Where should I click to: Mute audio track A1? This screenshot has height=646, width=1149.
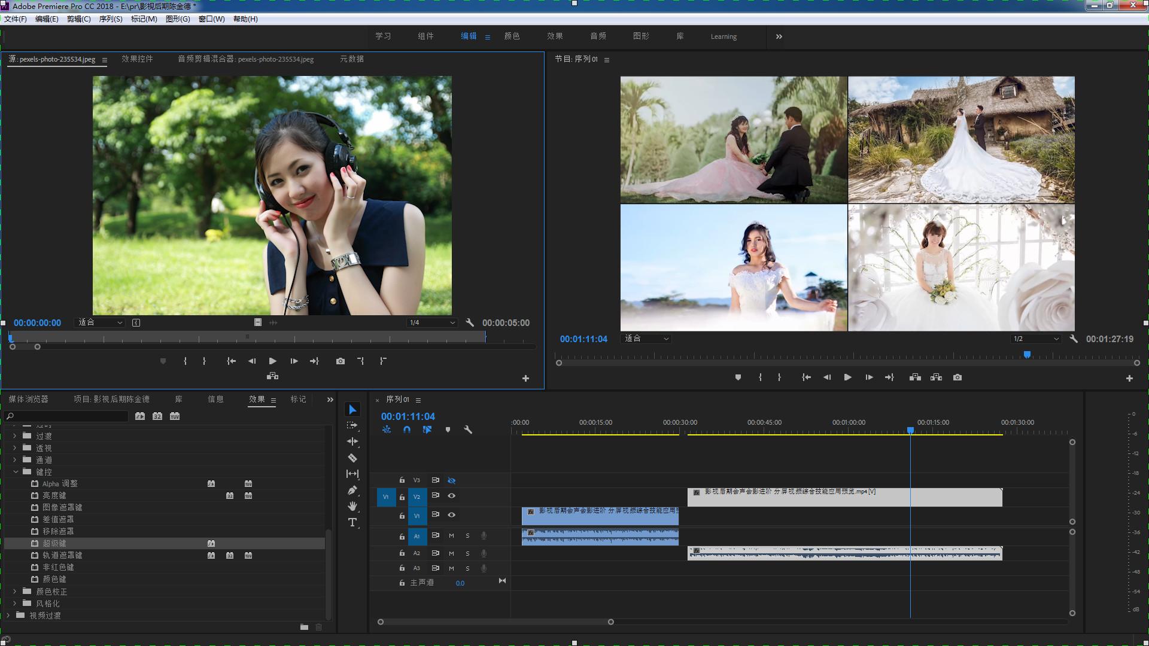pyautogui.click(x=452, y=536)
